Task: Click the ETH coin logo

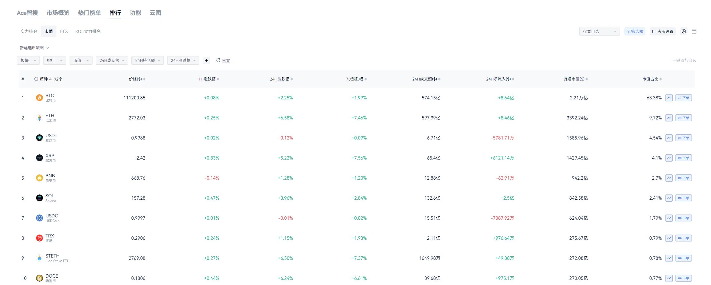Action: pyautogui.click(x=40, y=118)
